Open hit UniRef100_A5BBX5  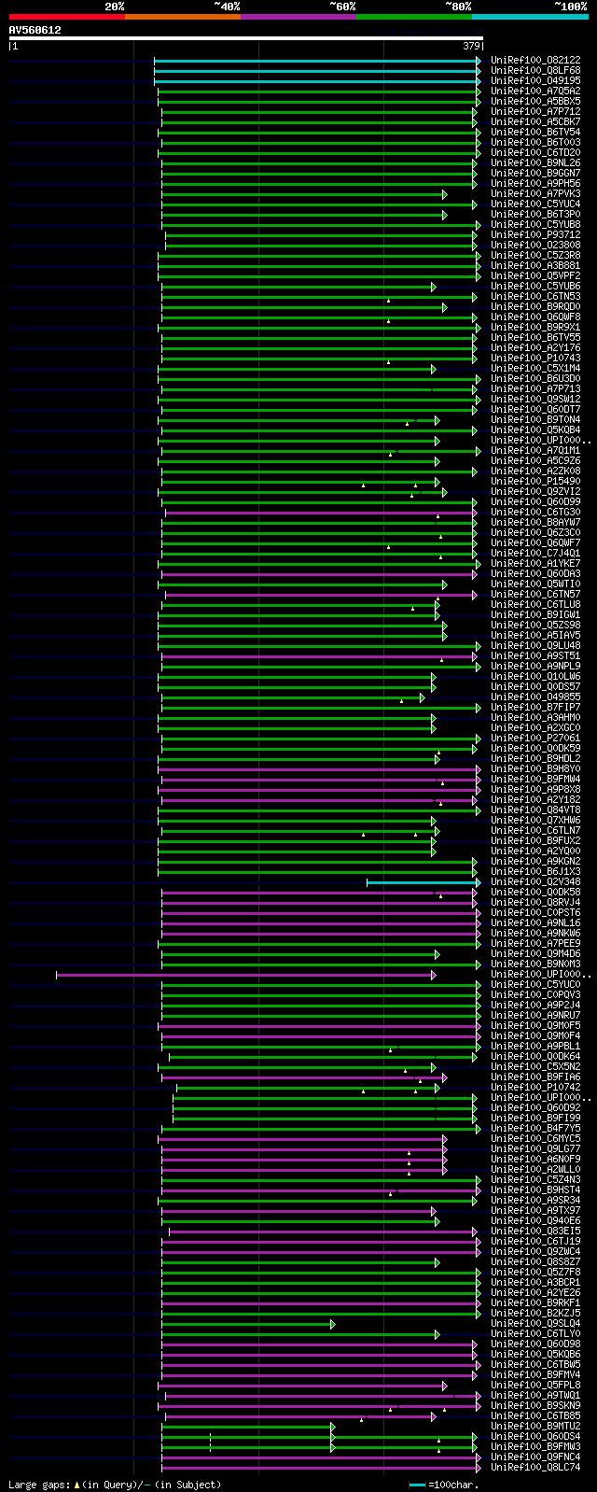[535, 101]
